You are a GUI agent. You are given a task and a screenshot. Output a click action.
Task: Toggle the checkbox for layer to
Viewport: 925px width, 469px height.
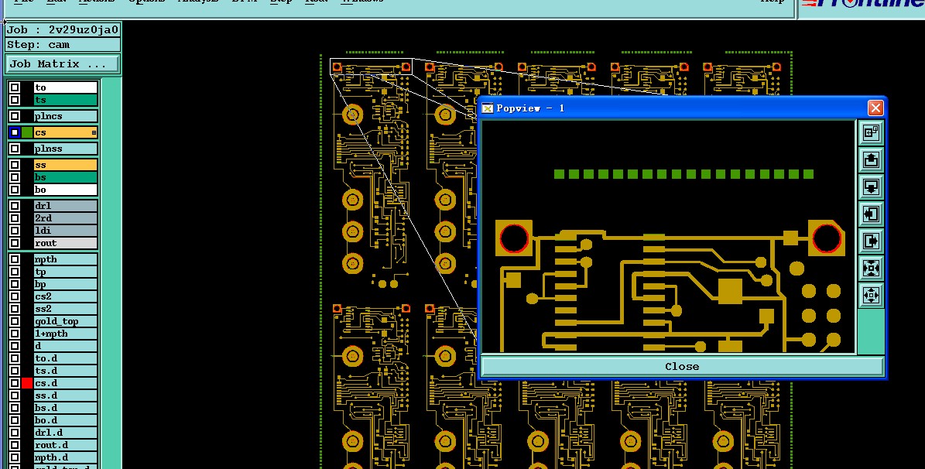point(15,87)
